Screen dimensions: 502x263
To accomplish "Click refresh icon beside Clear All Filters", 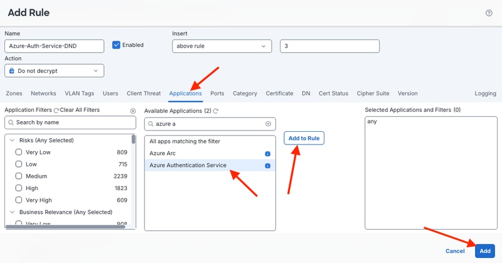I will (56, 110).
